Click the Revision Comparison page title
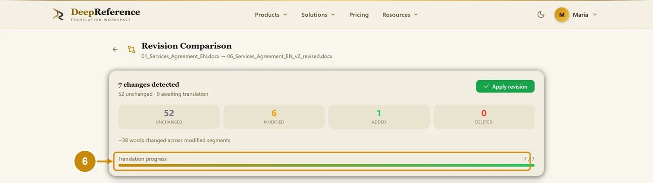The height and width of the screenshot is (183, 653). (187, 46)
